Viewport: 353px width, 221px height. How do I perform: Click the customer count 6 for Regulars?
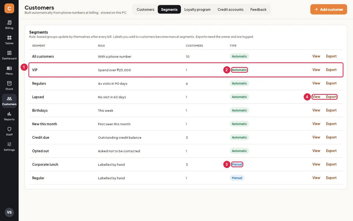187,84
